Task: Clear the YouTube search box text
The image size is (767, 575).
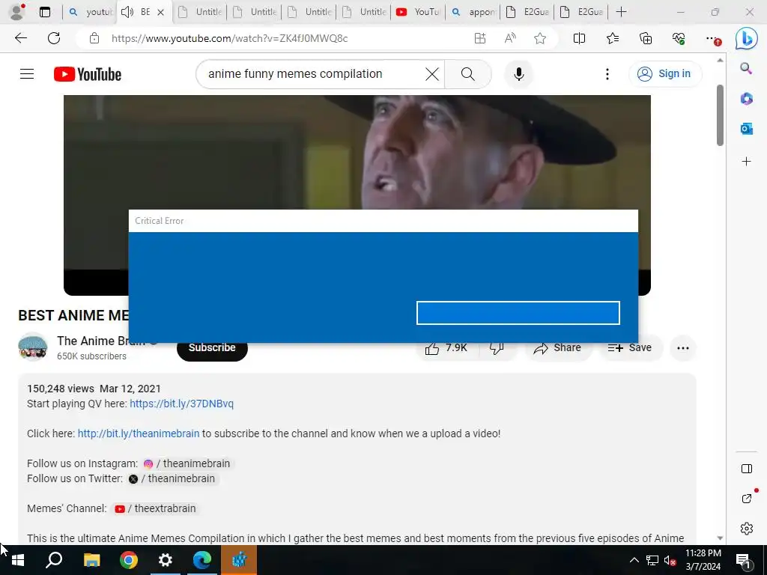Action: pyautogui.click(x=432, y=74)
